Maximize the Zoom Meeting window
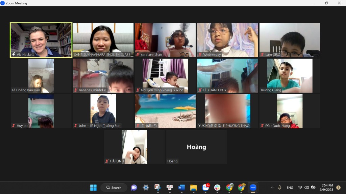 tap(326, 3)
